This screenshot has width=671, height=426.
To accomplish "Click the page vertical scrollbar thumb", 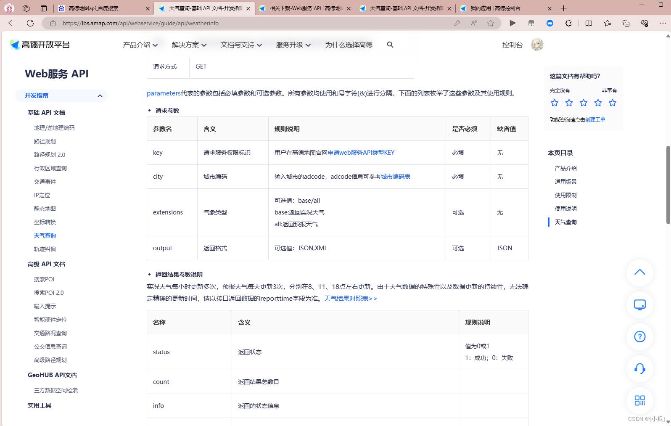I will [x=668, y=185].
